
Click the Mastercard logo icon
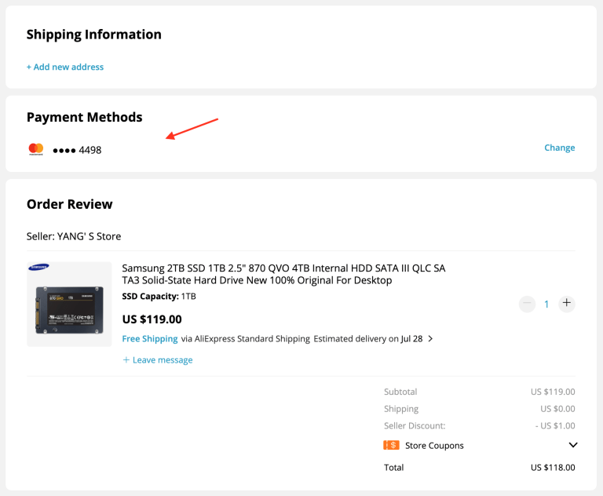36,149
